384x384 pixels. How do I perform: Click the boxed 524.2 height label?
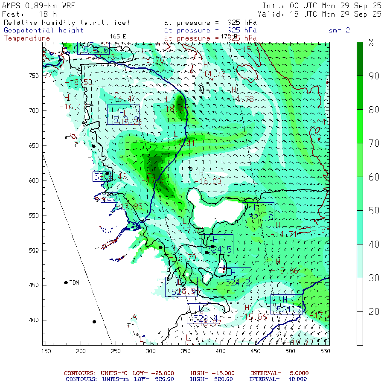235,277
